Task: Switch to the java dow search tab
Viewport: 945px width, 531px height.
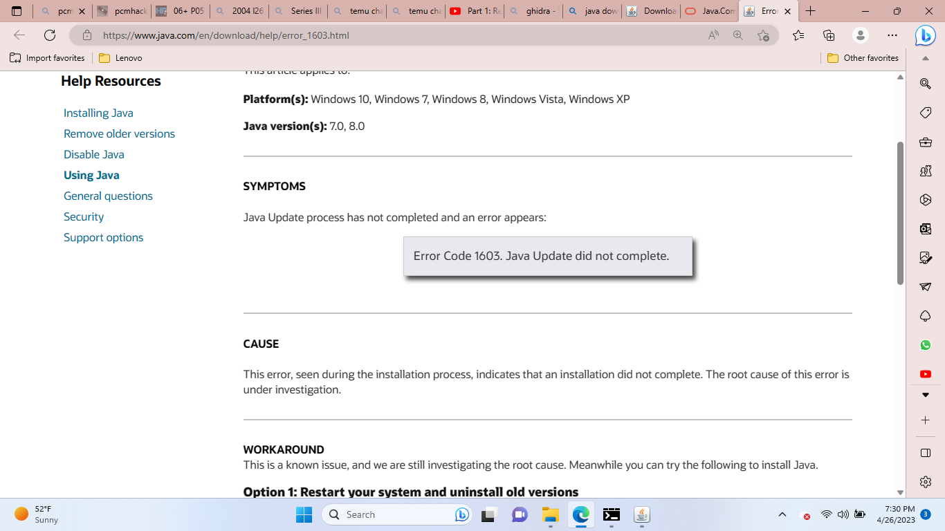Action: [x=592, y=11]
